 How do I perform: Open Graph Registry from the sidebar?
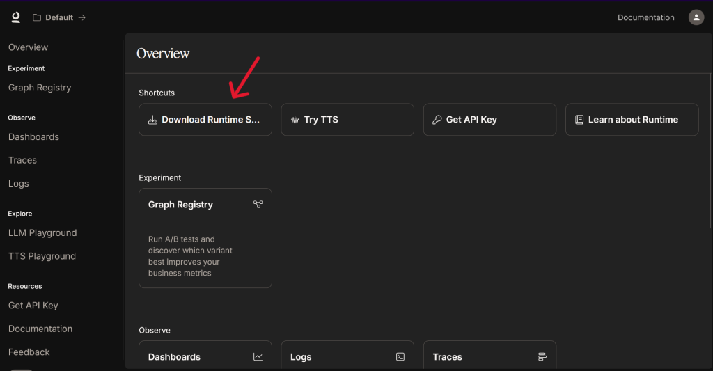(x=40, y=88)
